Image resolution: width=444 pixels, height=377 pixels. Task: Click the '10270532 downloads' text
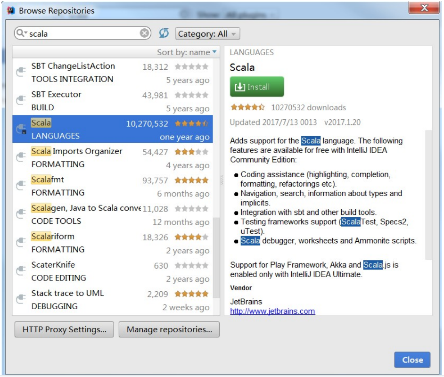(308, 107)
